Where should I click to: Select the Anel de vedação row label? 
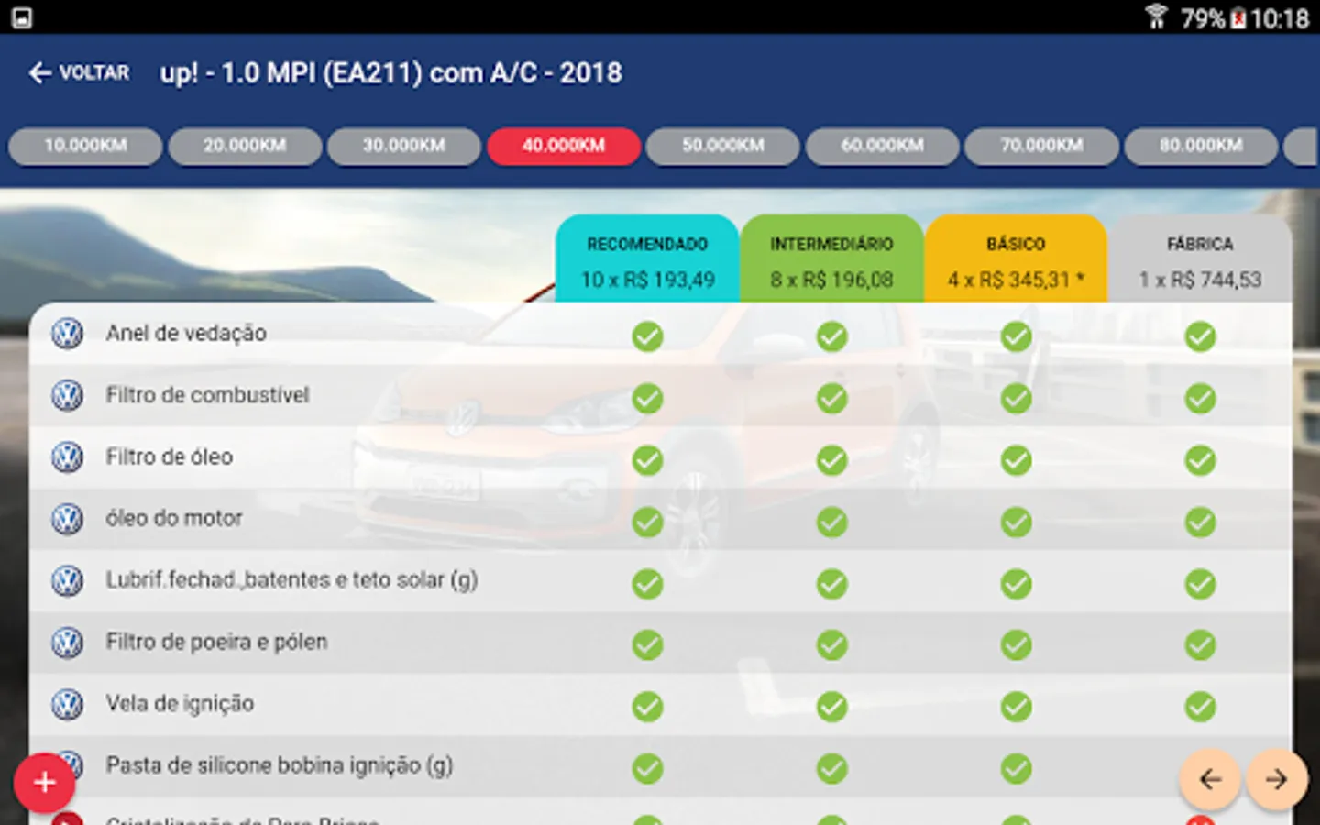point(186,334)
